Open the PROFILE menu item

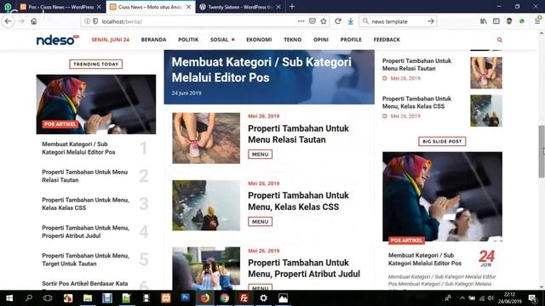coord(351,40)
